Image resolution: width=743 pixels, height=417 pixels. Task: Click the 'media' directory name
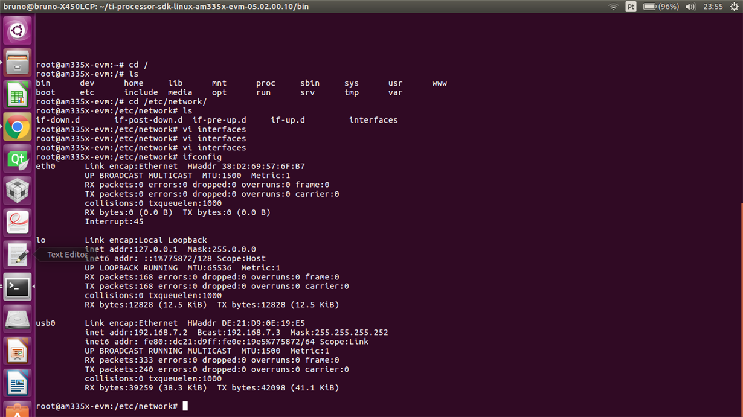click(x=180, y=92)
